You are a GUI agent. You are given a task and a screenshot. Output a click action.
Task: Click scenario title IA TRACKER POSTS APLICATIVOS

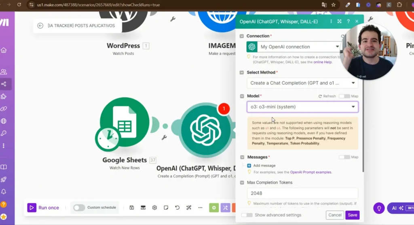pyautogui.click(x=81, y=25)
